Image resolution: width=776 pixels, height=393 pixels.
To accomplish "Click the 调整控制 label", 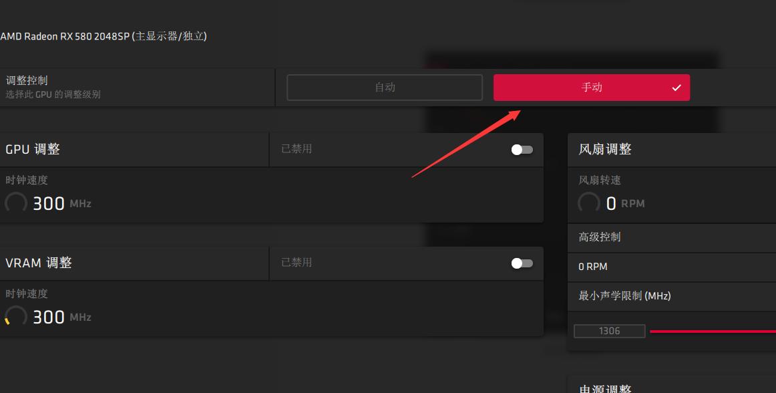I will coord(27,80).
